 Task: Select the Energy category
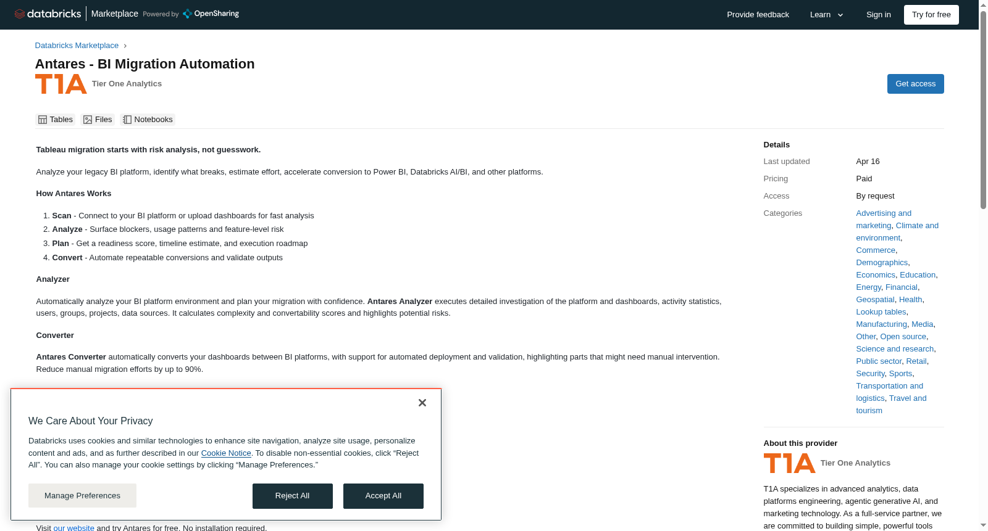click(868, 287)
